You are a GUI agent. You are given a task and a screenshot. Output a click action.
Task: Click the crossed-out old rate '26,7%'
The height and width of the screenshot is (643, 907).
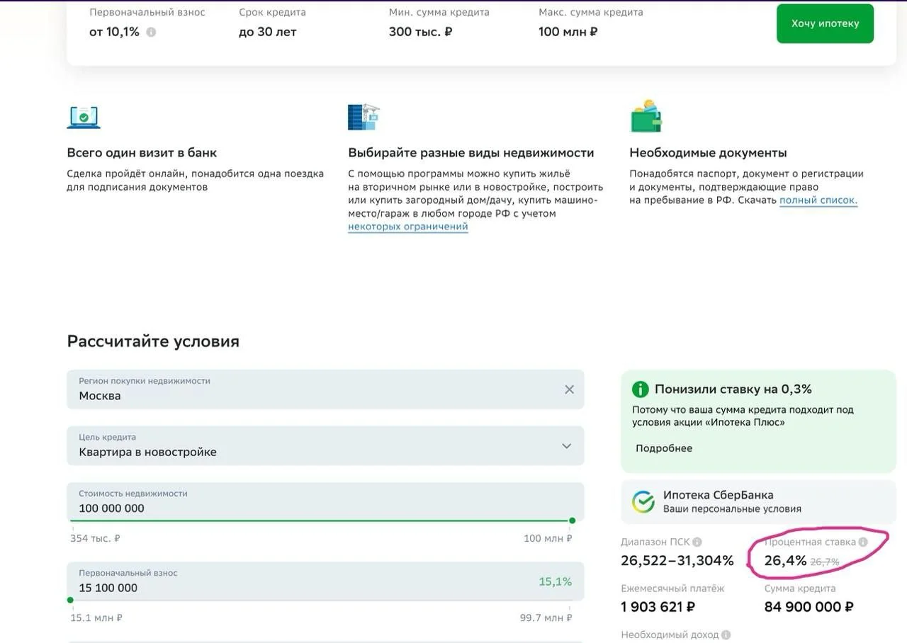pos(825,562)
